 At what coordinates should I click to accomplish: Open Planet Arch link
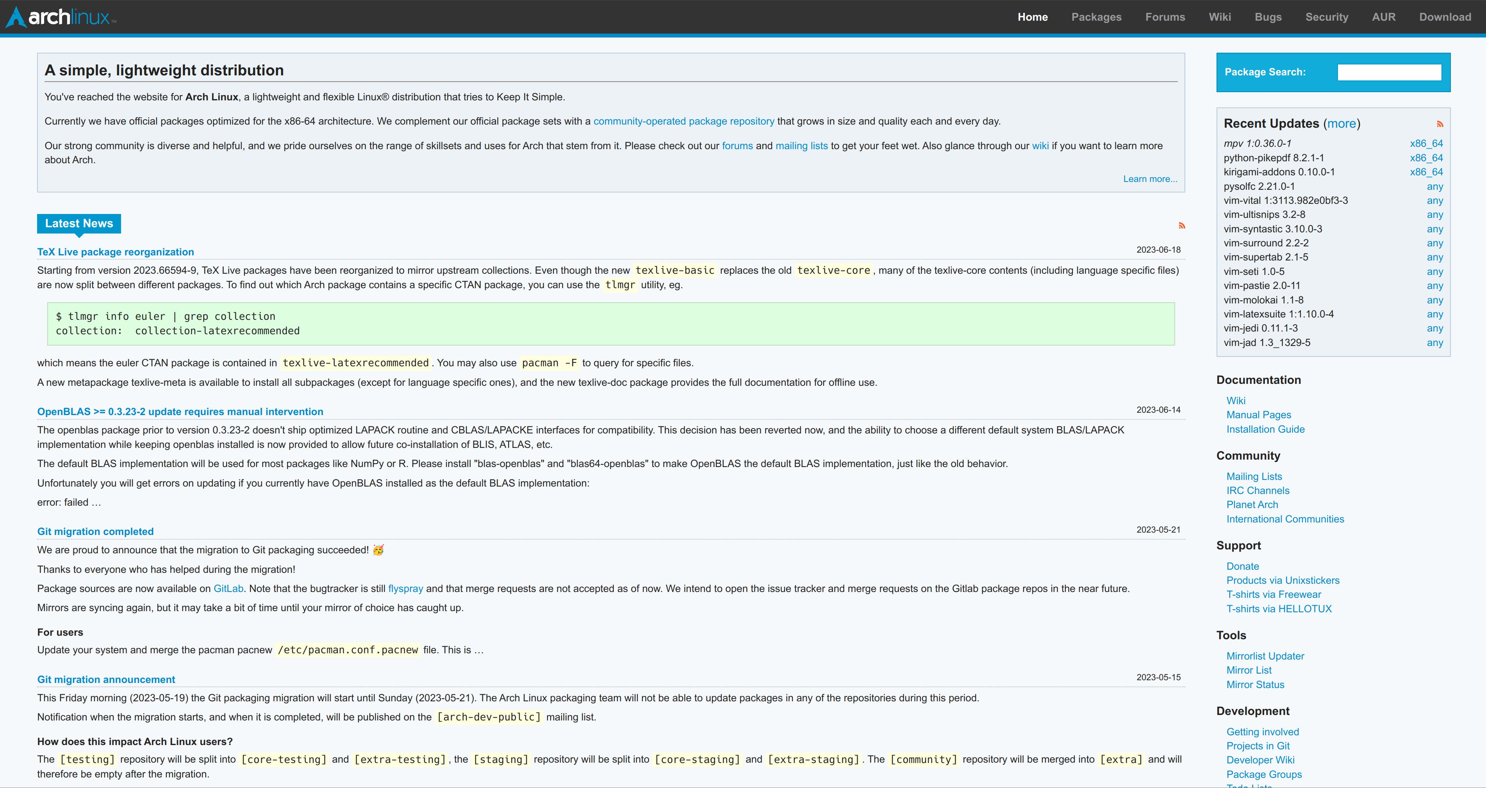point(1252,505)
